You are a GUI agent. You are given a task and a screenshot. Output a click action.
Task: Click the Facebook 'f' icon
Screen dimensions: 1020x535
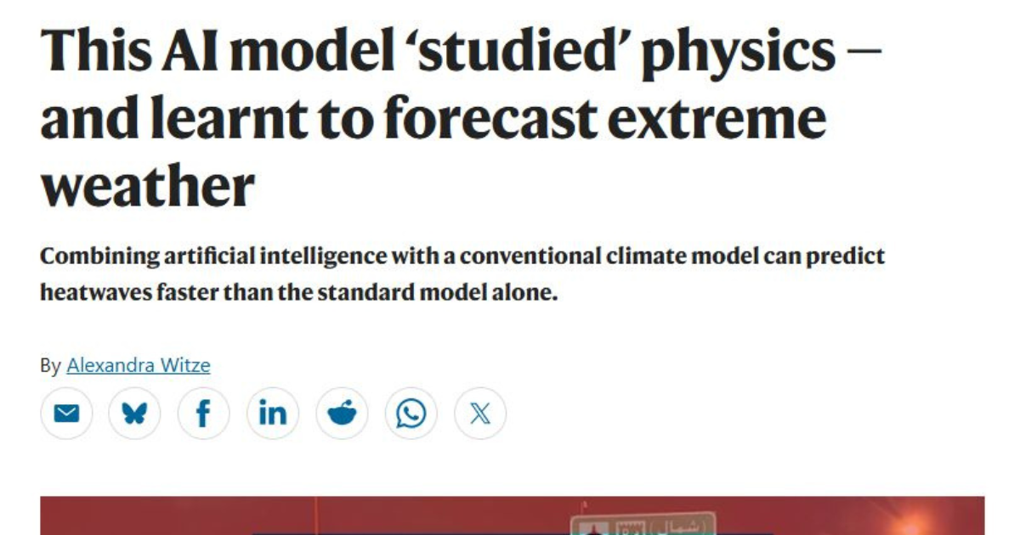(206, 414)
